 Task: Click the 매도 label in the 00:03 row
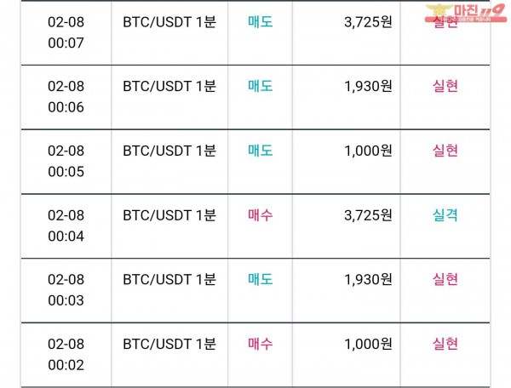(260, 279)
